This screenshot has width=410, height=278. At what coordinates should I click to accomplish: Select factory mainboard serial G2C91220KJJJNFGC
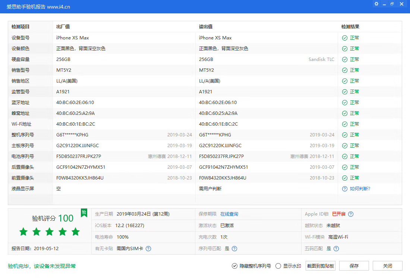coord(78,146)
